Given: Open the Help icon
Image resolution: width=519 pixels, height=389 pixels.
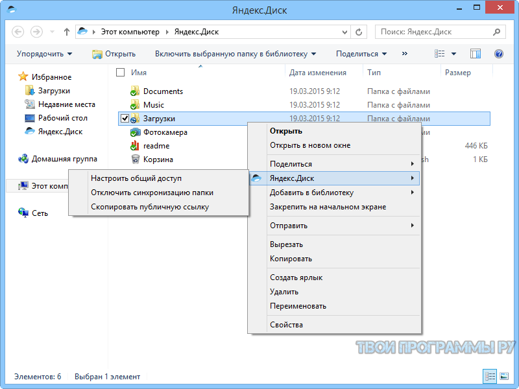Looking at the screenshot, I should (498, 54).
